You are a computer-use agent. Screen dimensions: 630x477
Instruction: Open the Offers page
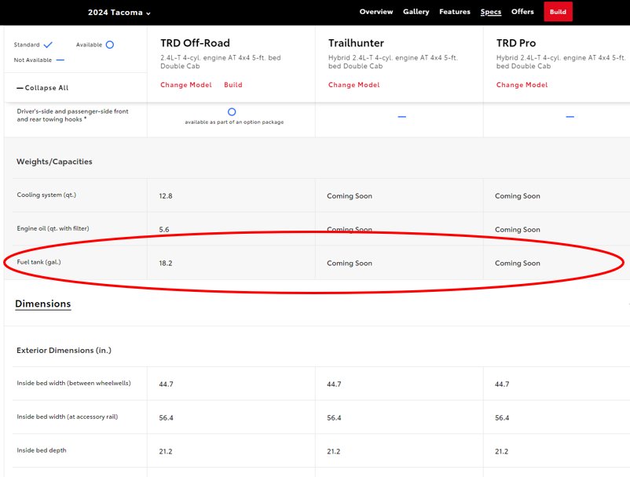click(x=522, y=12)
